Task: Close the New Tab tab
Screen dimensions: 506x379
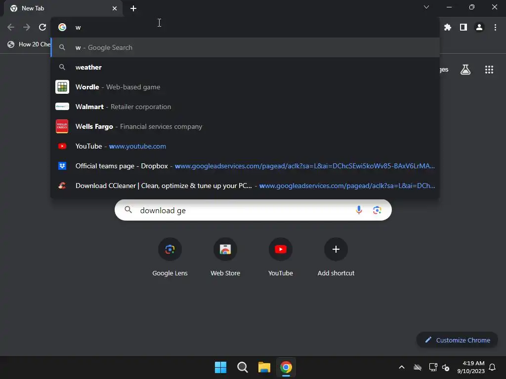Action: coord(115,8)
